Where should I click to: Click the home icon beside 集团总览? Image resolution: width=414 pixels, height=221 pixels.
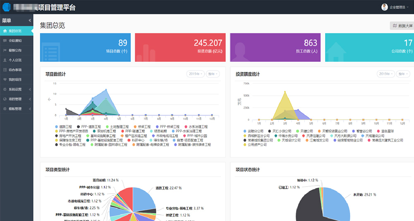point(5,31)
